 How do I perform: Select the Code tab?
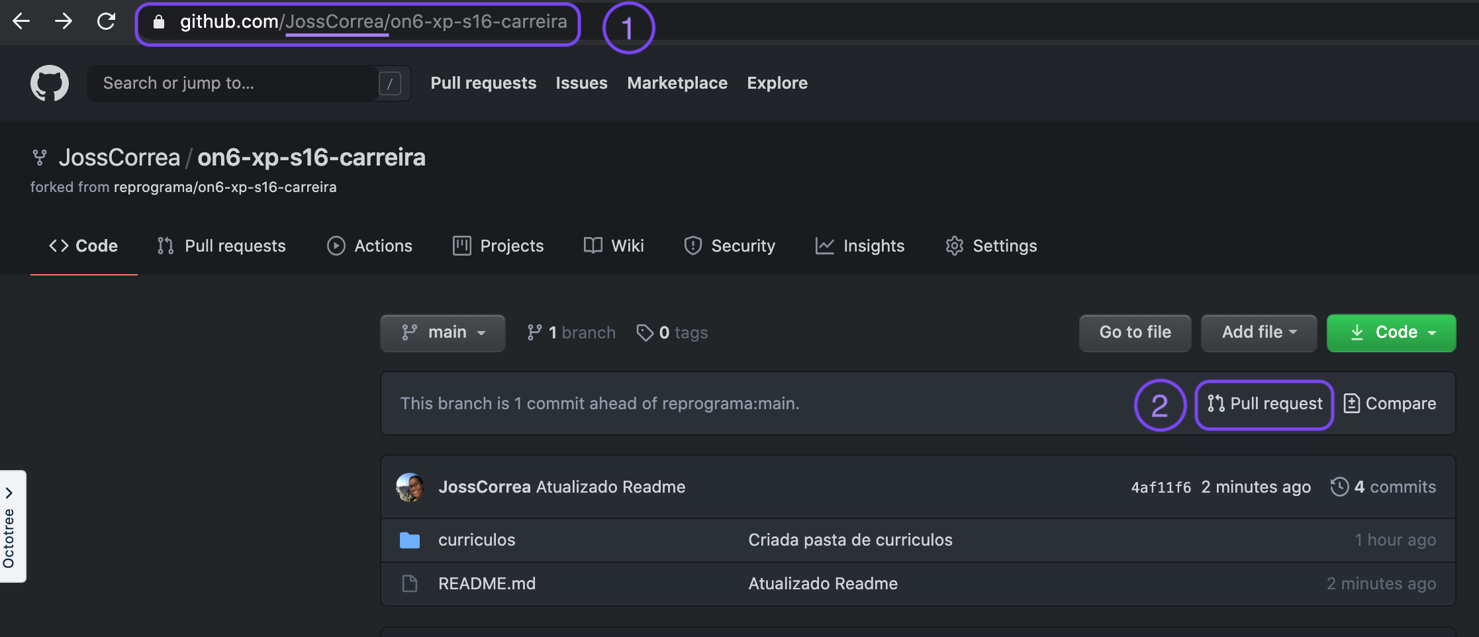click(x=83, y=246)
